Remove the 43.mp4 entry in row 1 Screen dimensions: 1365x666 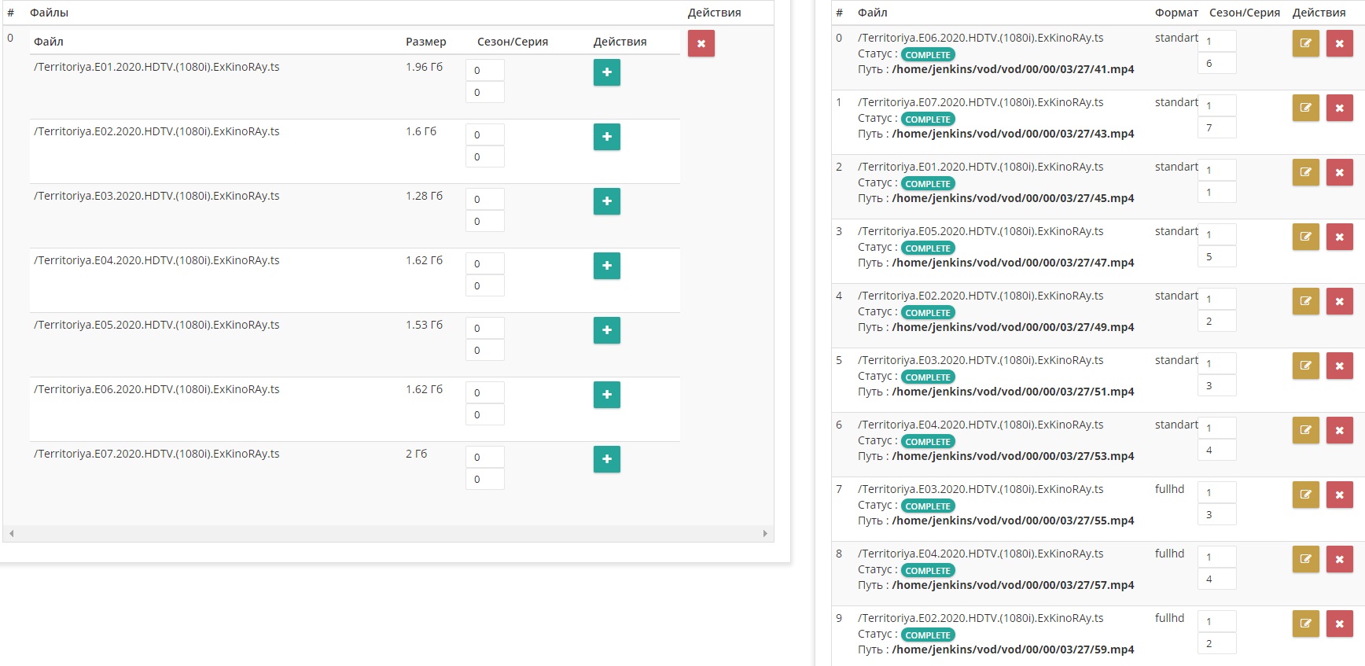(x=1339, y=108)
